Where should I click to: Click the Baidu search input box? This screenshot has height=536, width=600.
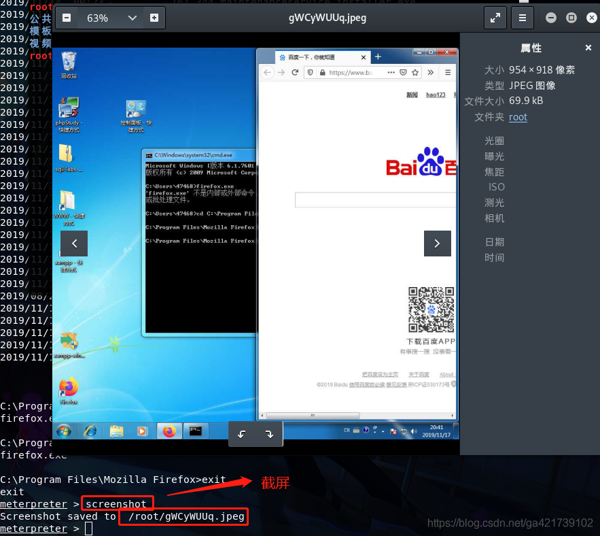[x=375, y=200]
